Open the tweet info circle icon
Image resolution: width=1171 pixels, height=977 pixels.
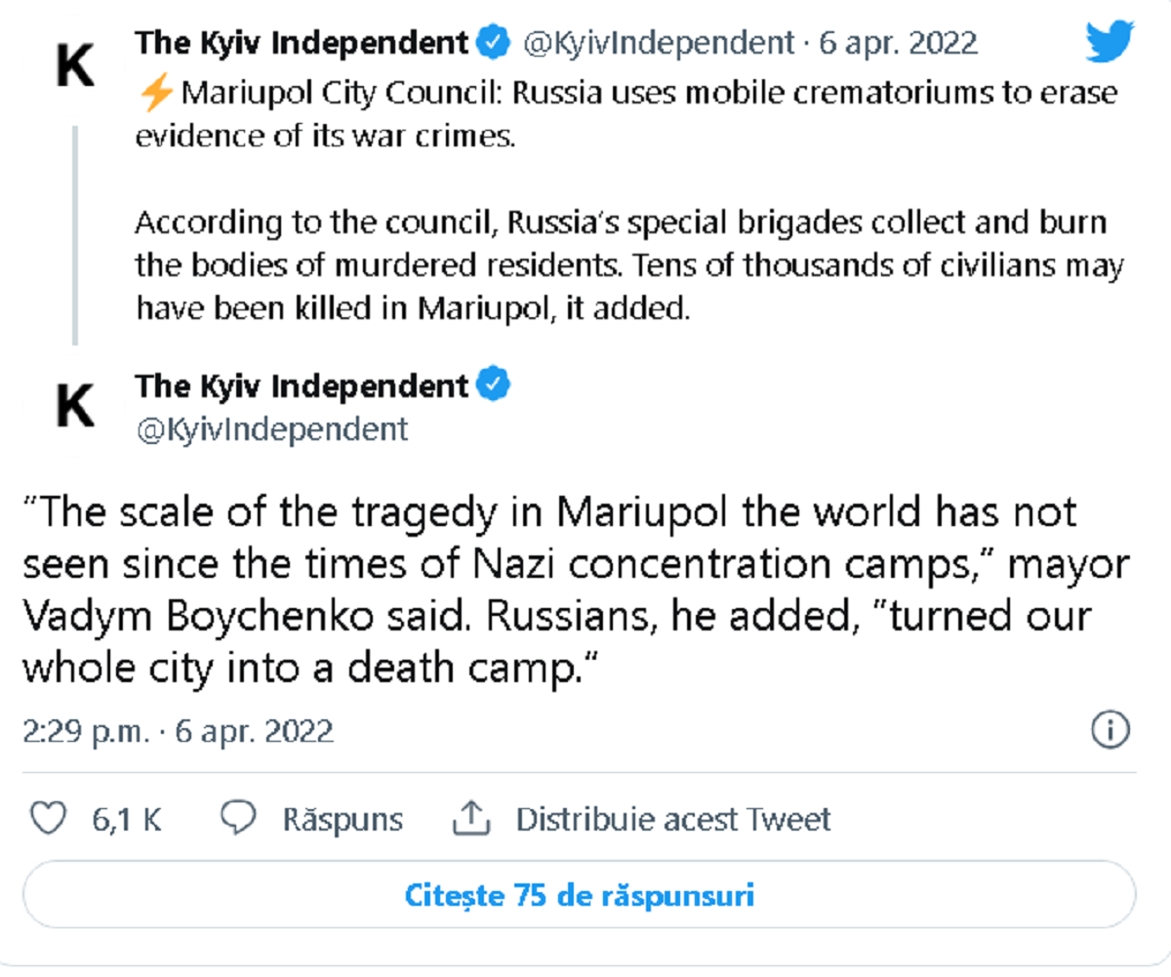(1110, 730)
